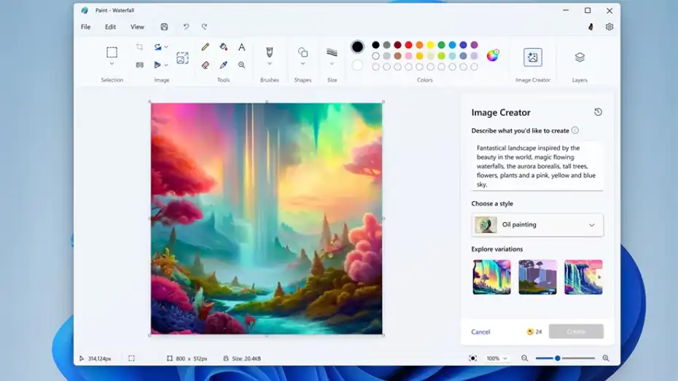Viewport: 678px width, 381px height.
Task: Click the Undo arrow
Action: [x=186, y=27]
